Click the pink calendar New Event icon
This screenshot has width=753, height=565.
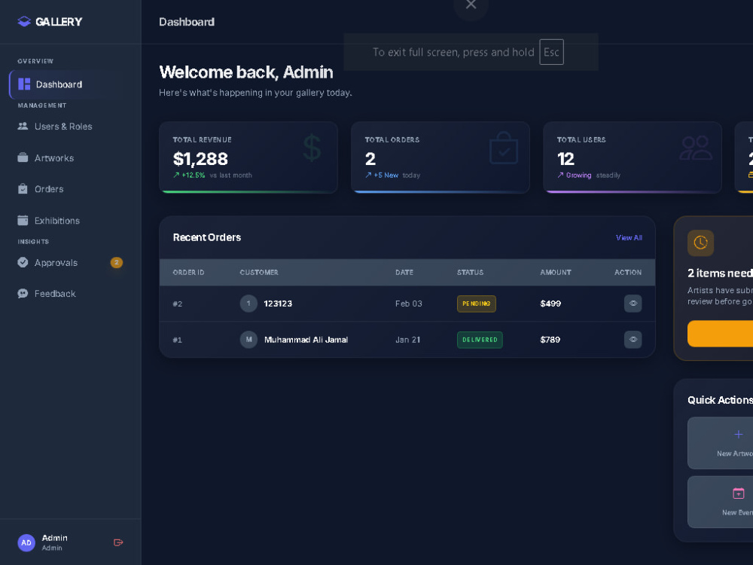coord(739,493)
